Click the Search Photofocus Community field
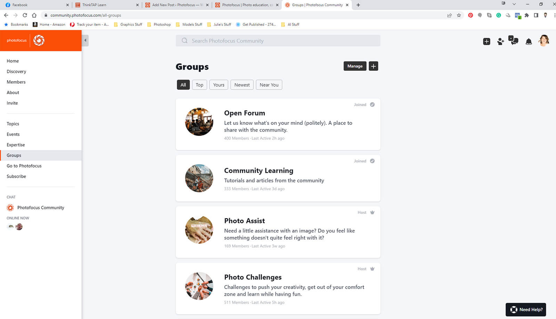This screenshot has height=319, width=556. tap(278, 41)
